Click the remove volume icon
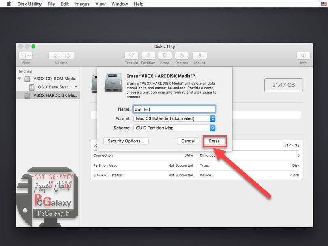The height and width of the screenshot is (246, 328). (x=68, y=56)
